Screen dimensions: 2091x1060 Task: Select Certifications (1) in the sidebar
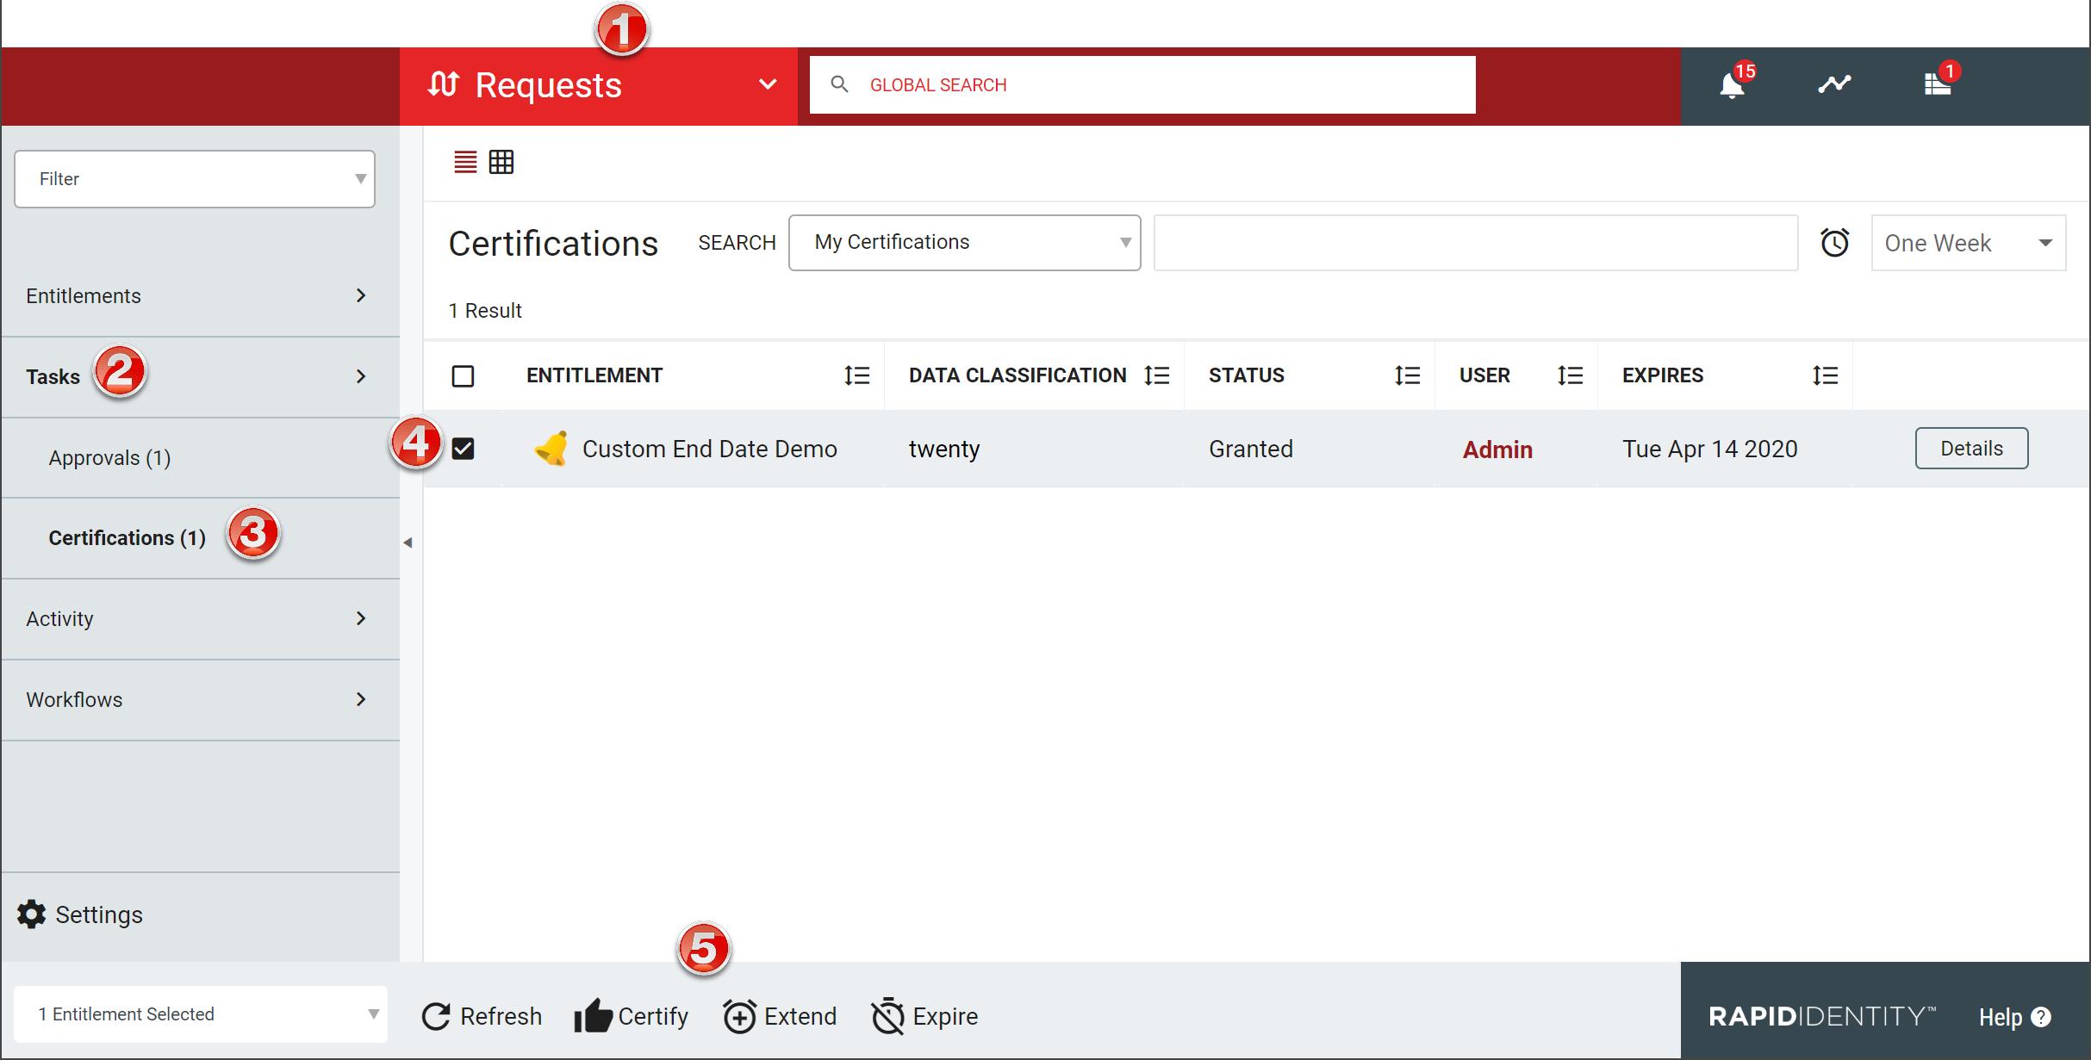coord(127,538)
